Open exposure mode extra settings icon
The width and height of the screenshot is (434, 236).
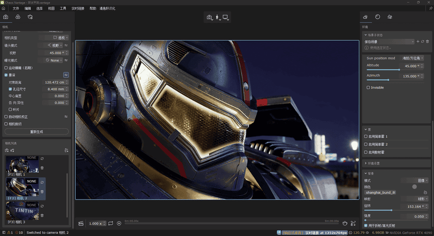[x=66, y=60]
